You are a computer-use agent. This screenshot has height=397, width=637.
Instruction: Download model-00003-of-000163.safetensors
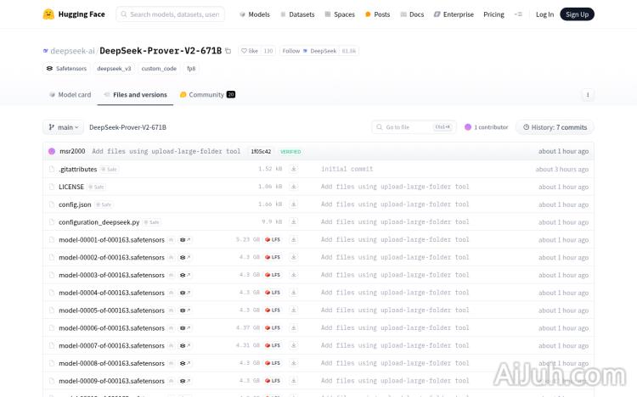click(293, 275)
